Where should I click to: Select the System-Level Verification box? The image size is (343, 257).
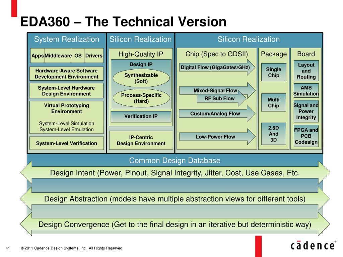[67, 143]
